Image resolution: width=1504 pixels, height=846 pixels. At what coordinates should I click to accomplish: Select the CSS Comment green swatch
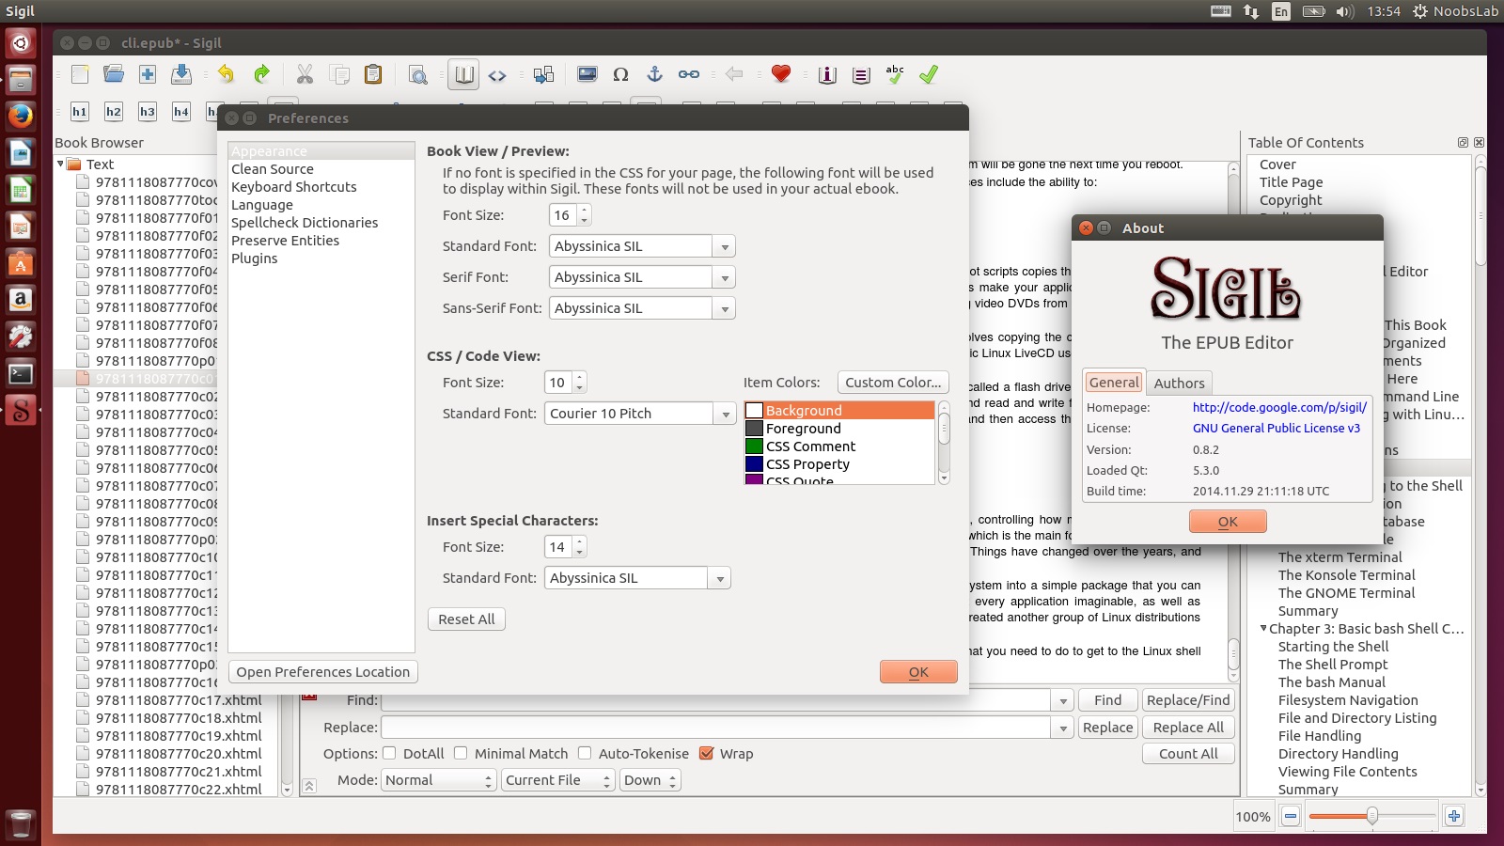pyautogui.click(x=754, y=446)
